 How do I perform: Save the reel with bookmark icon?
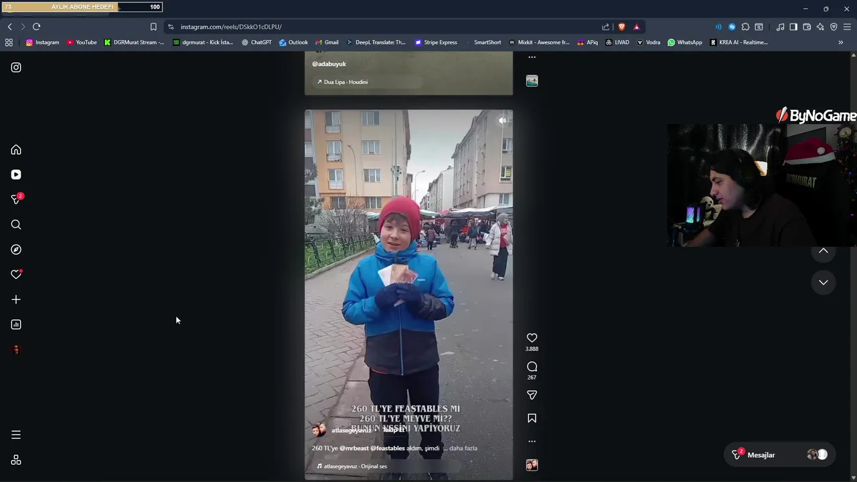pyautogui.click(x=532, y=418)
